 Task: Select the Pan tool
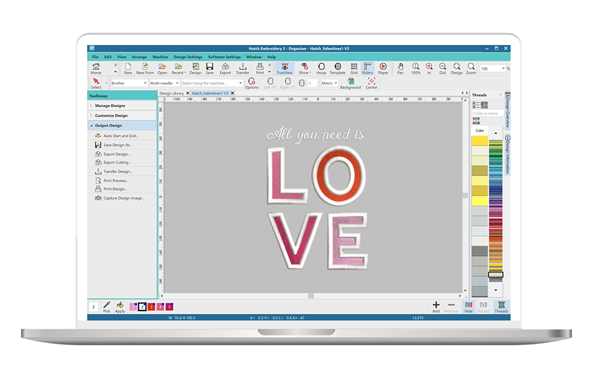tap(400, 68)
